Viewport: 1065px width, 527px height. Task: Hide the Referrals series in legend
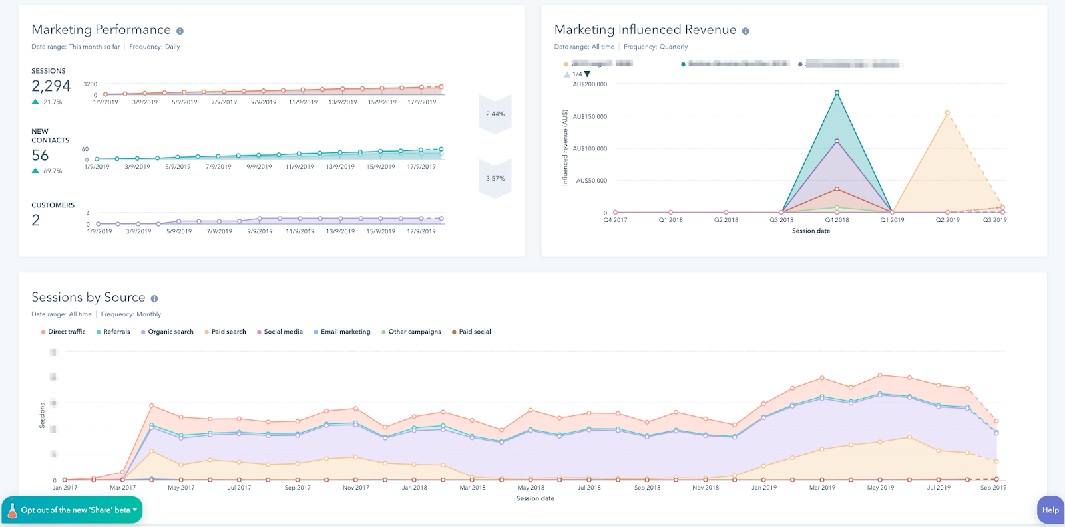pyautogui.click(x=113, y=332)
